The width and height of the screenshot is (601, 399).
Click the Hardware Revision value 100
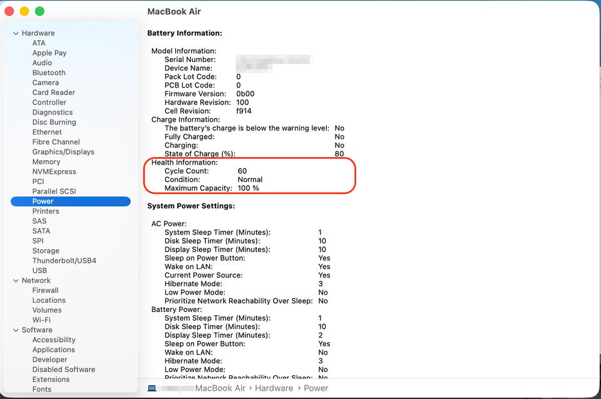(x=242, y=103)
